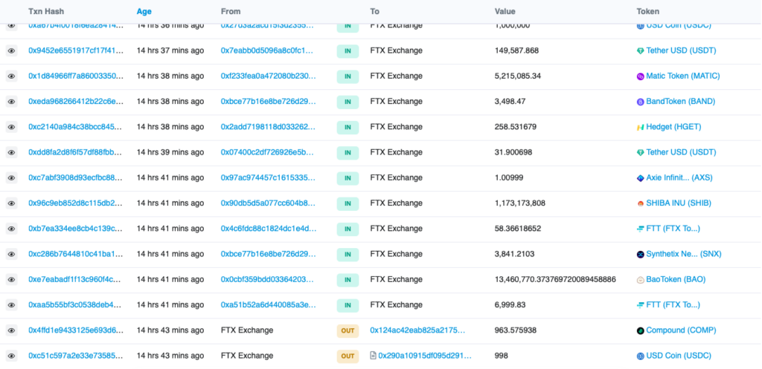Image resolution: width=762 pixels, height=369 pixels.
Task: Show quick view eye for 0x96c9eb852d8c115db2
Action: click(x=12, y=203)
